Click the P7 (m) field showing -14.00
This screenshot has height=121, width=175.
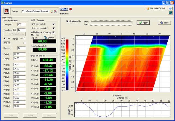[x=19, y=90]
